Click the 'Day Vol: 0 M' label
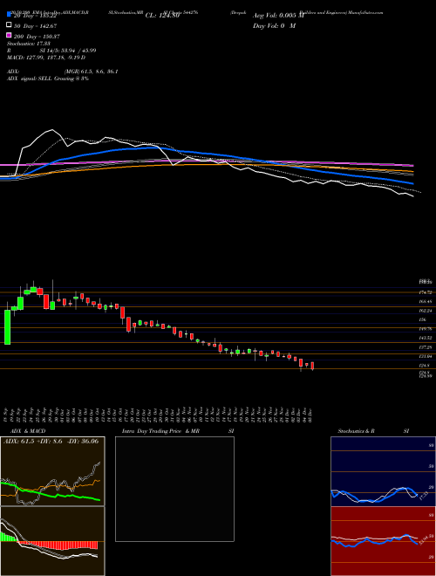The width and height of the screenshot is (436, 576). pos(274,25)
